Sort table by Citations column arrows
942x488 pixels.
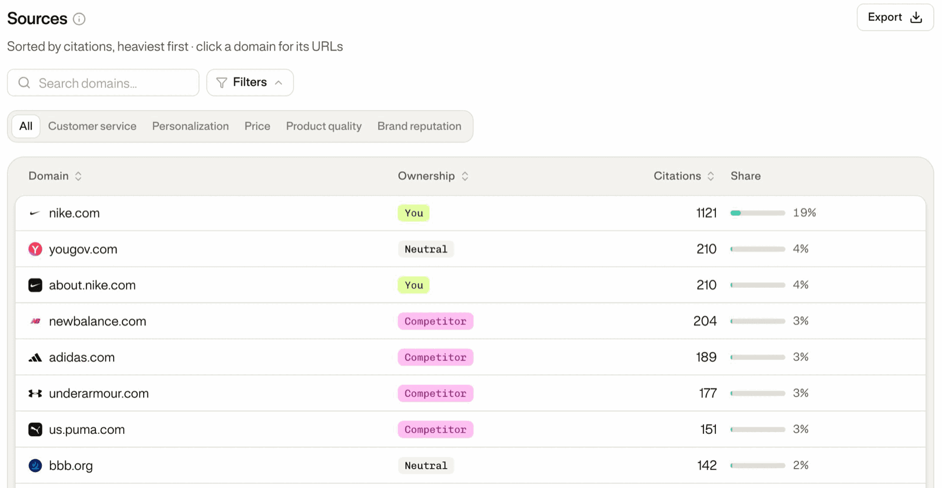[711, 176]
